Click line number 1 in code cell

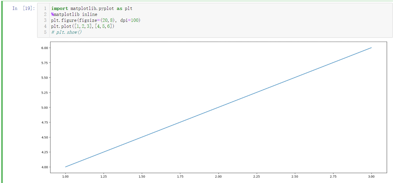45,9
